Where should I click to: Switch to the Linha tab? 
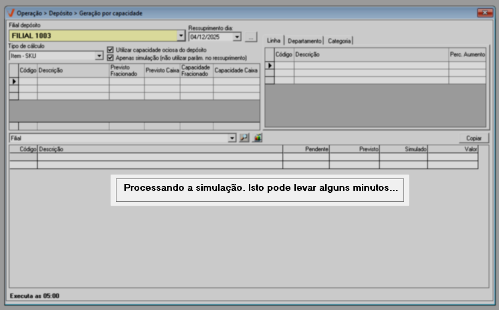coord(274,41)
